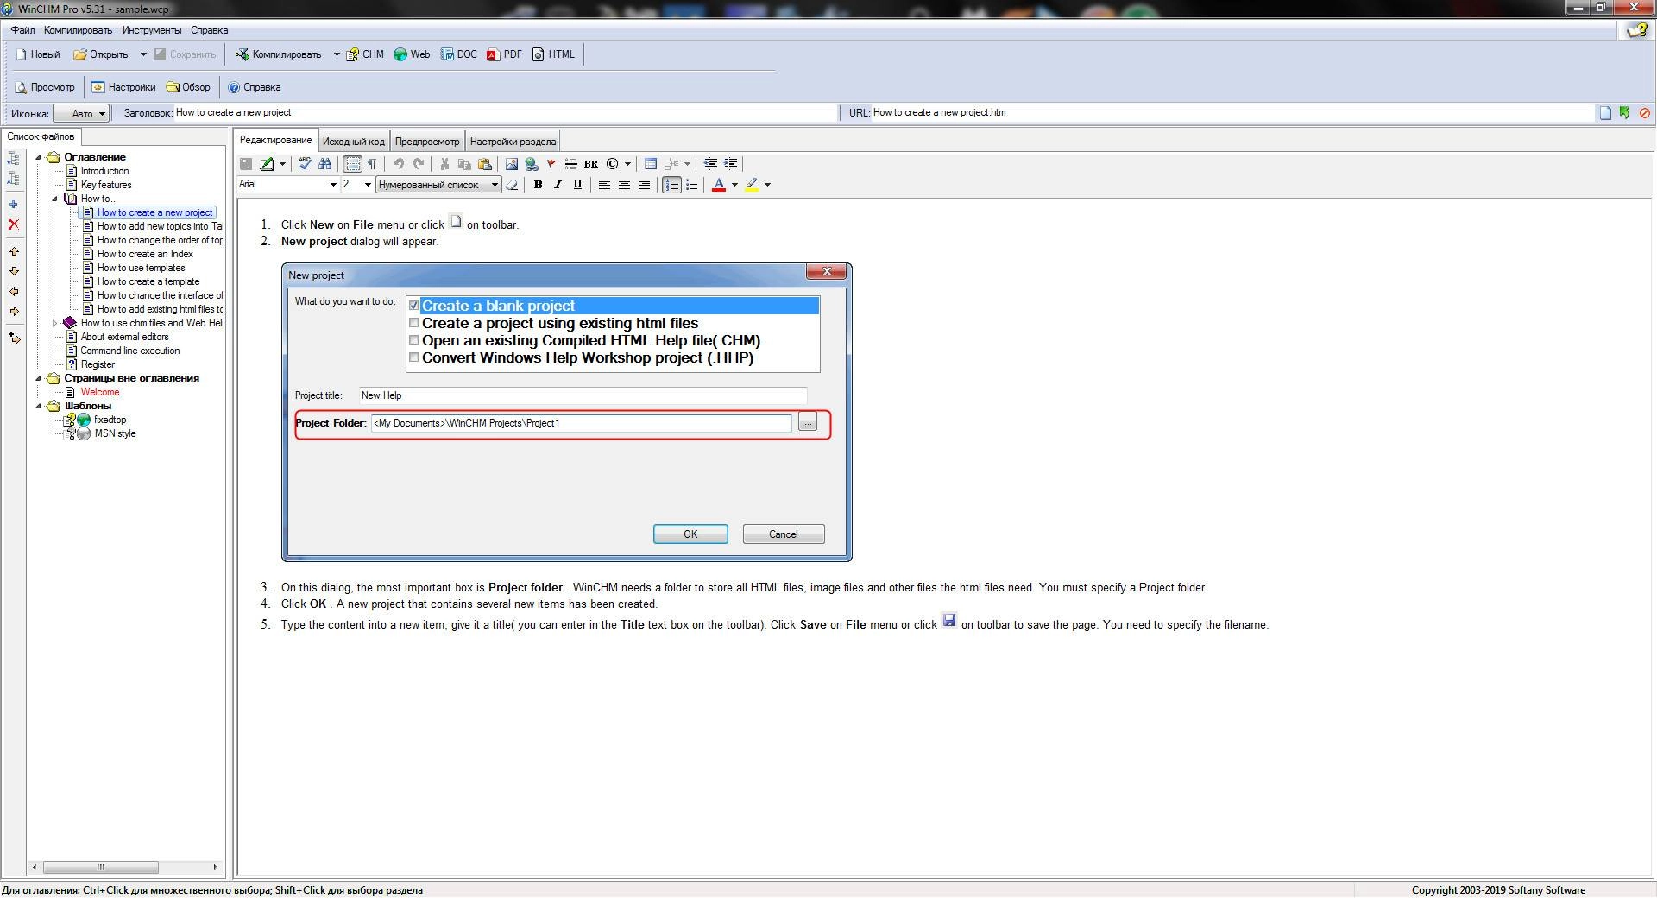Image resolution: width=1657 pixels, height=898 pixels.
Task: Click the yellow highlight color swatch
Action: point(752,184)
